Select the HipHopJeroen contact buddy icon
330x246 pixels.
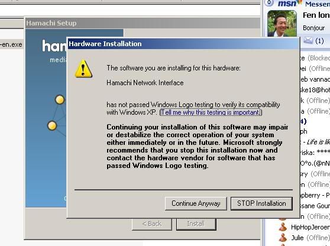click(x=283, y=227)
